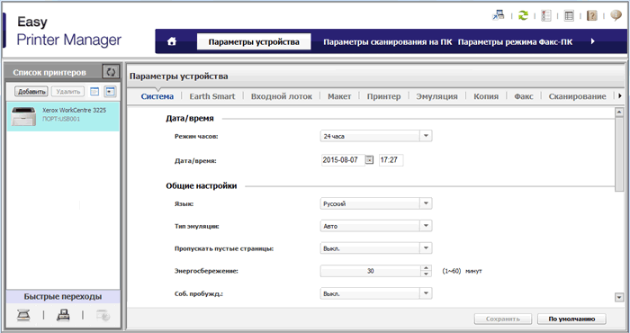Click the time field 17:27
630x333 pixels.
click(x=391, y=160)
